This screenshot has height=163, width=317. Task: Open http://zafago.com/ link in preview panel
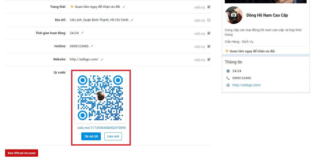click(x=247, y=85)
